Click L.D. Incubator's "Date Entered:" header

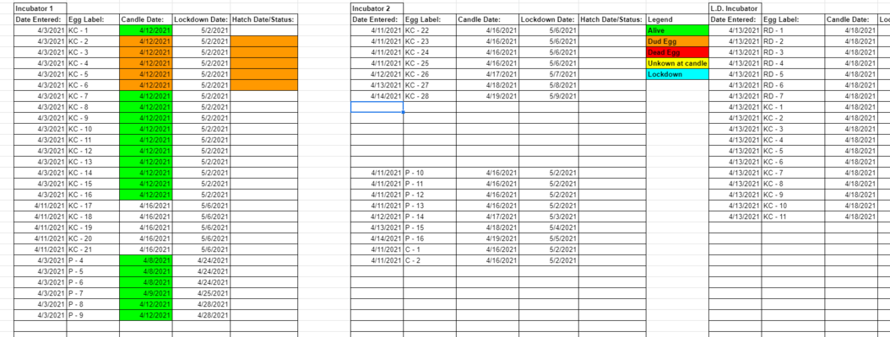coord(735,19)
